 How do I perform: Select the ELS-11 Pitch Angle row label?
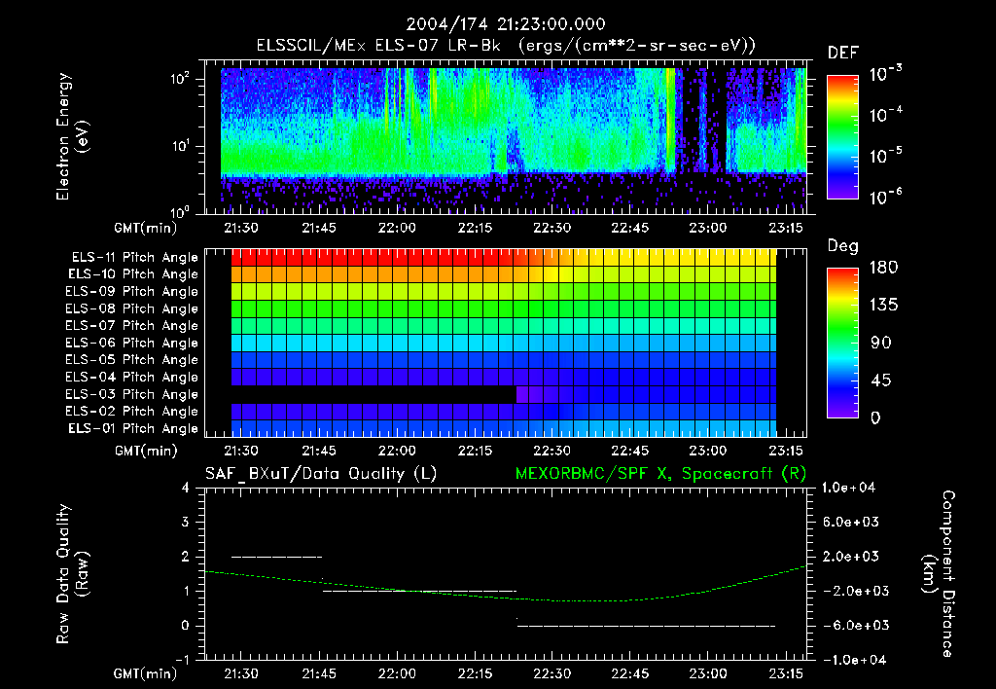134,257
